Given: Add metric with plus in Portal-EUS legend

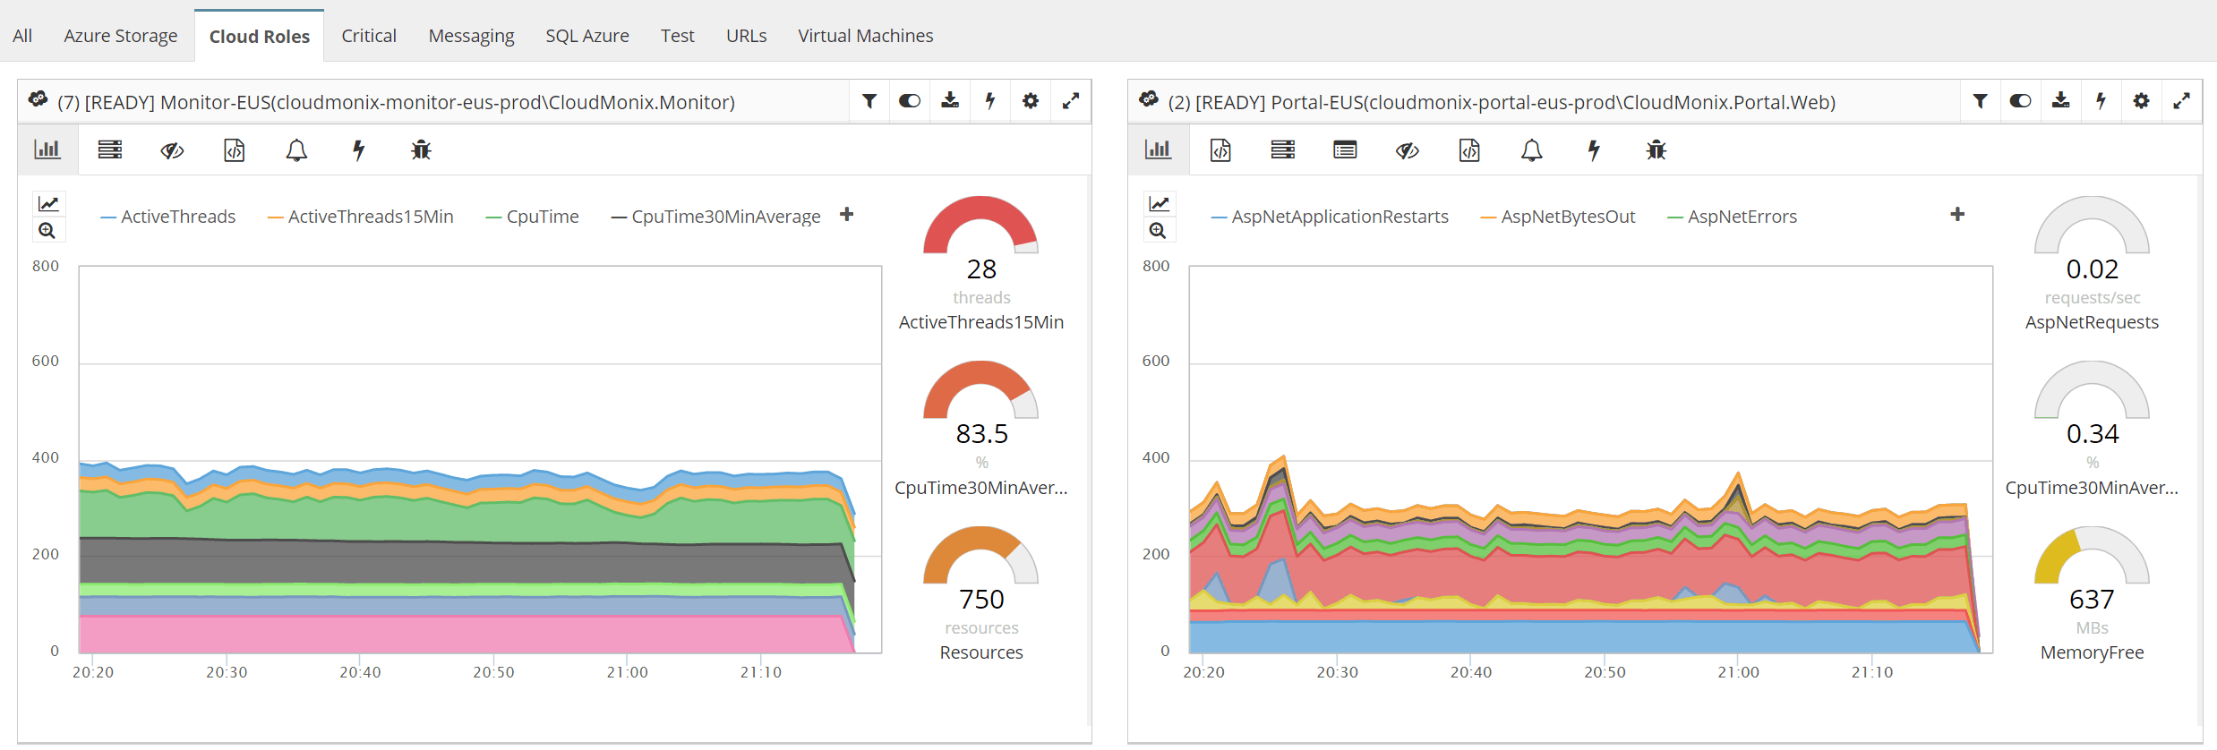Looking at the screenshot, I should pyautogui.click(x=1957, y=215).
